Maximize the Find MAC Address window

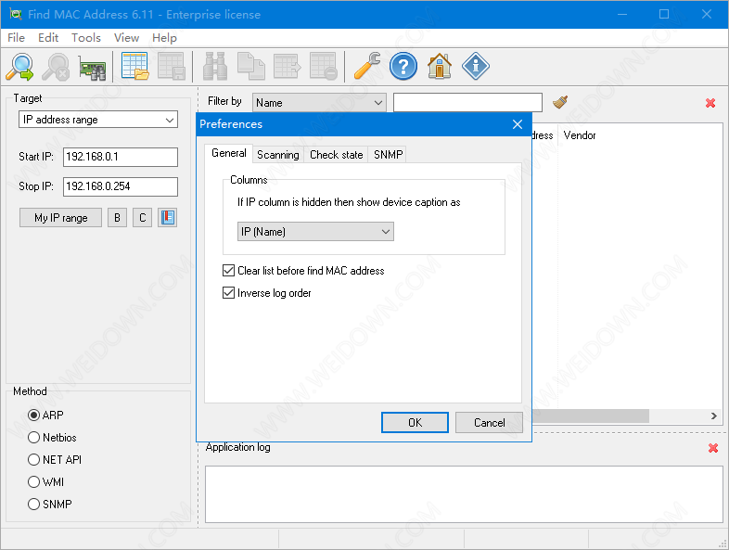[664, 15]
